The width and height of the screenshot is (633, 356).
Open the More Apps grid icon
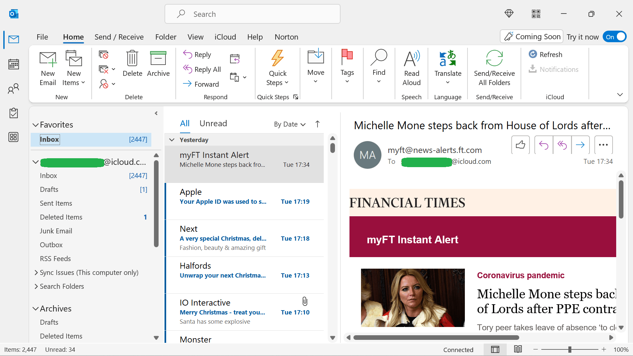(14, 137)
